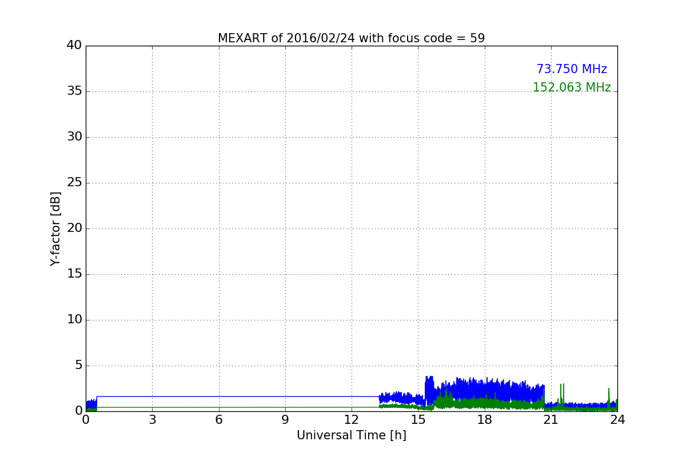Click the plot title mentioning MEXART 2016/02/24
Viewport: 686px width, 457px height.
click(351, 38)
